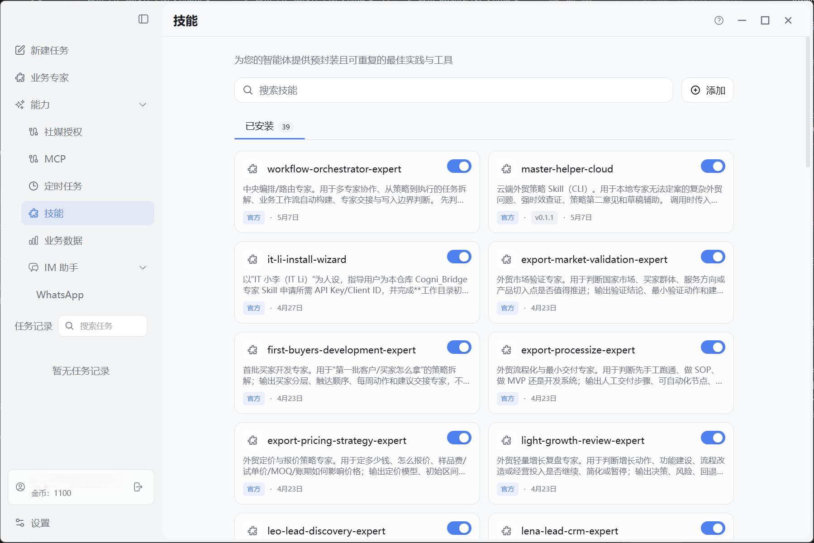Image resolution: width=814 pixels, height=543 pixels.
Task: Click the 任务记录 label
Action: tap(33, 326)
